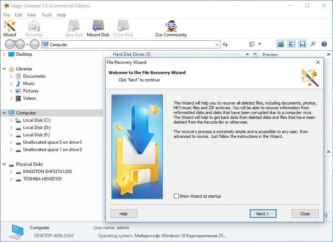This screenshot has width=333, height=242.
Task: Select the TOSHIBA HDWD105 physical disk
Action: (x=42, y=179)
